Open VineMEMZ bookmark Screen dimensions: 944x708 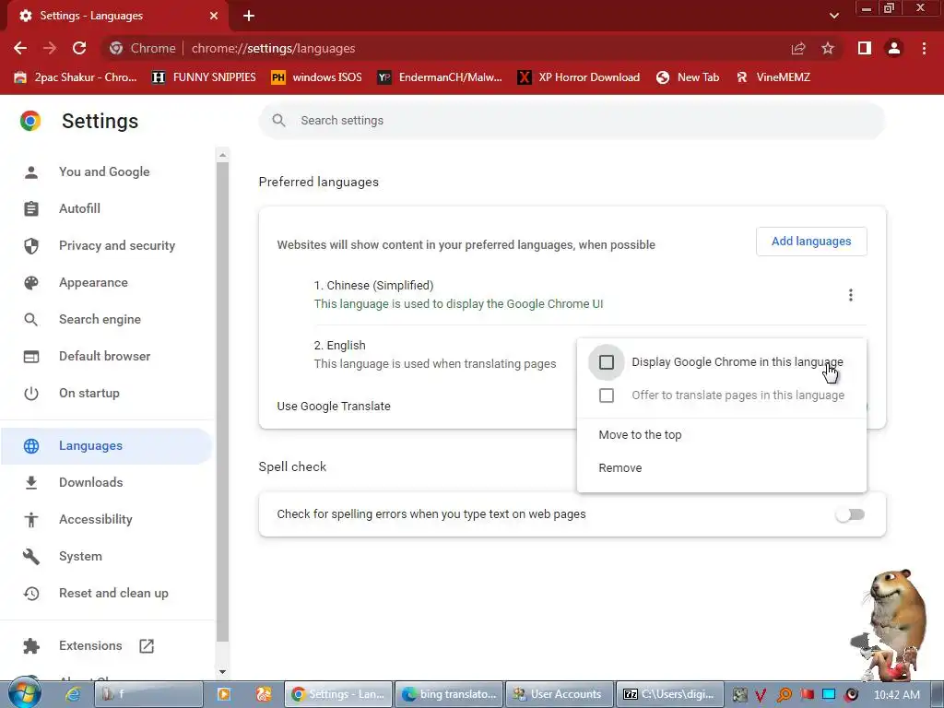pos(773,77)
